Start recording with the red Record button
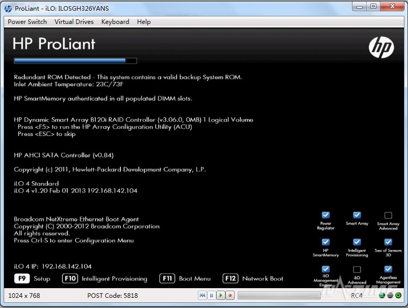The image size is (408, 308). pos(230,295)
